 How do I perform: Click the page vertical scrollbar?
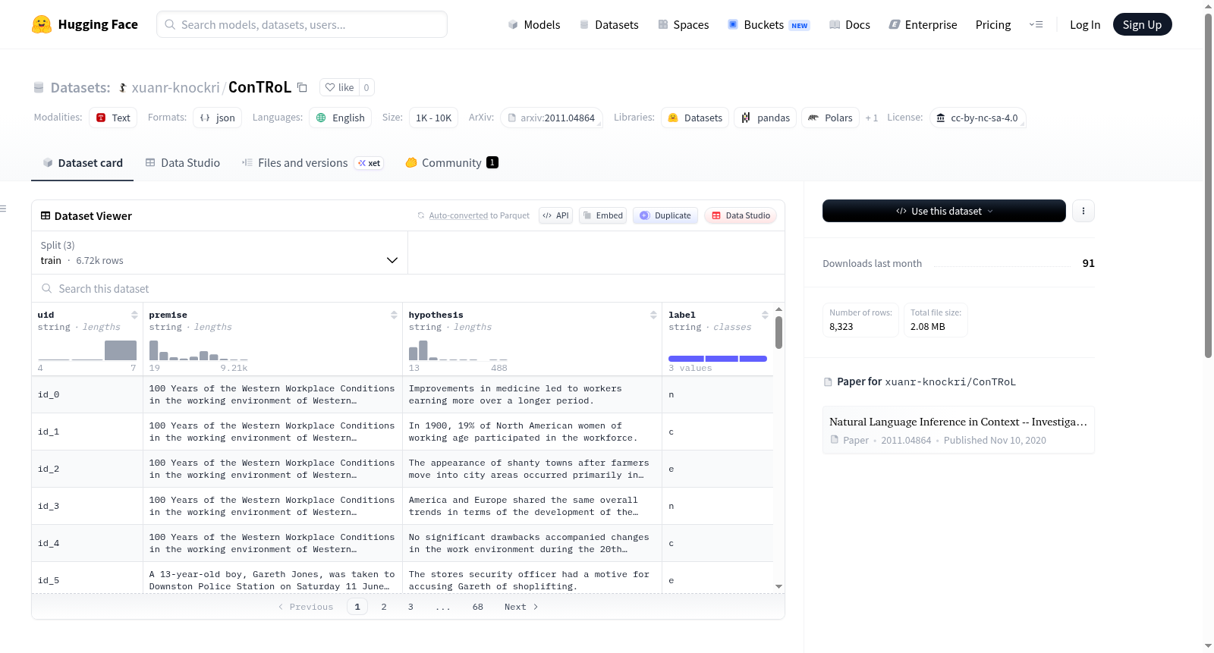coord(1208,185)
